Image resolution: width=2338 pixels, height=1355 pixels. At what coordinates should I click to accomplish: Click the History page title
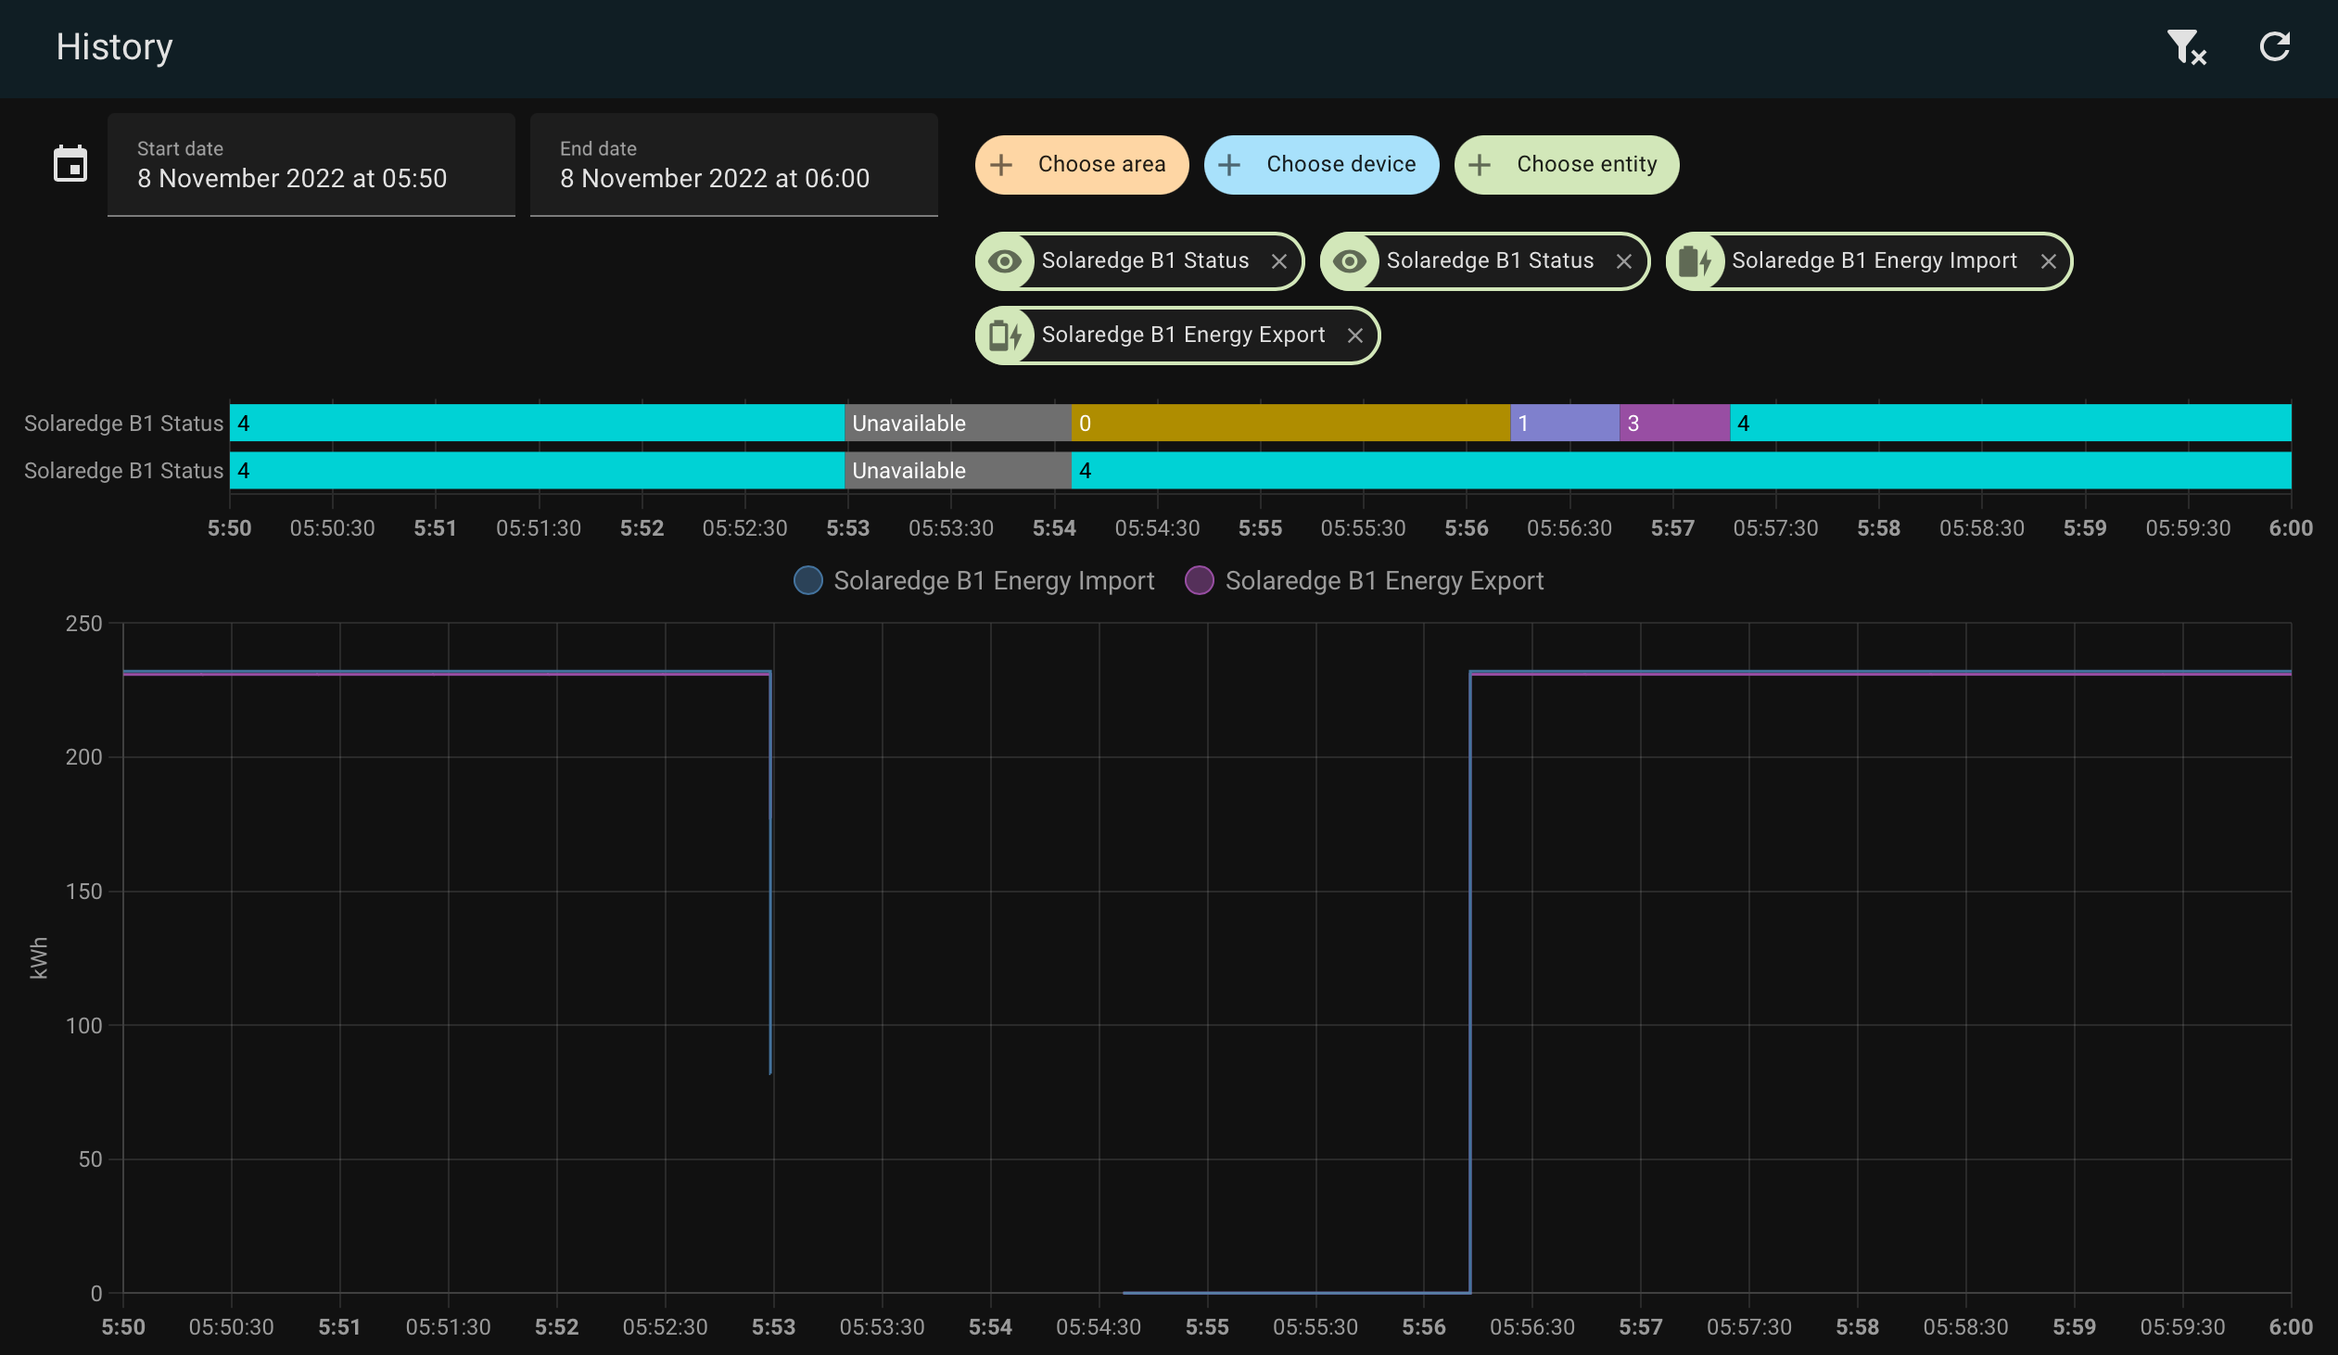[113, 46]
